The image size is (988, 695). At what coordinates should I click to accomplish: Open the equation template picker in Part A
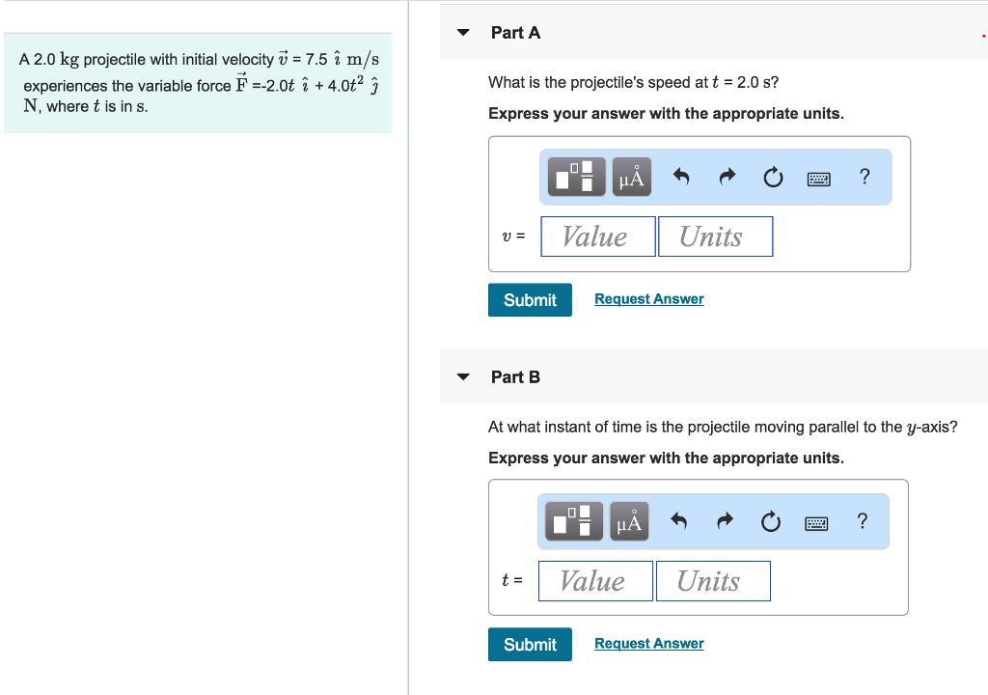[x=575, y=177]
